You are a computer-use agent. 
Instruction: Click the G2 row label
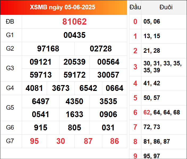click(10, 48)
